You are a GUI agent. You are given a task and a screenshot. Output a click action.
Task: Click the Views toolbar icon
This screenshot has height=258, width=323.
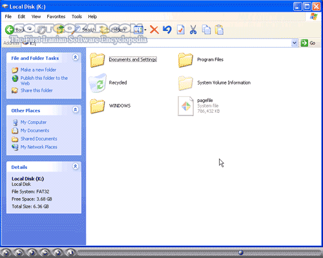138,30
